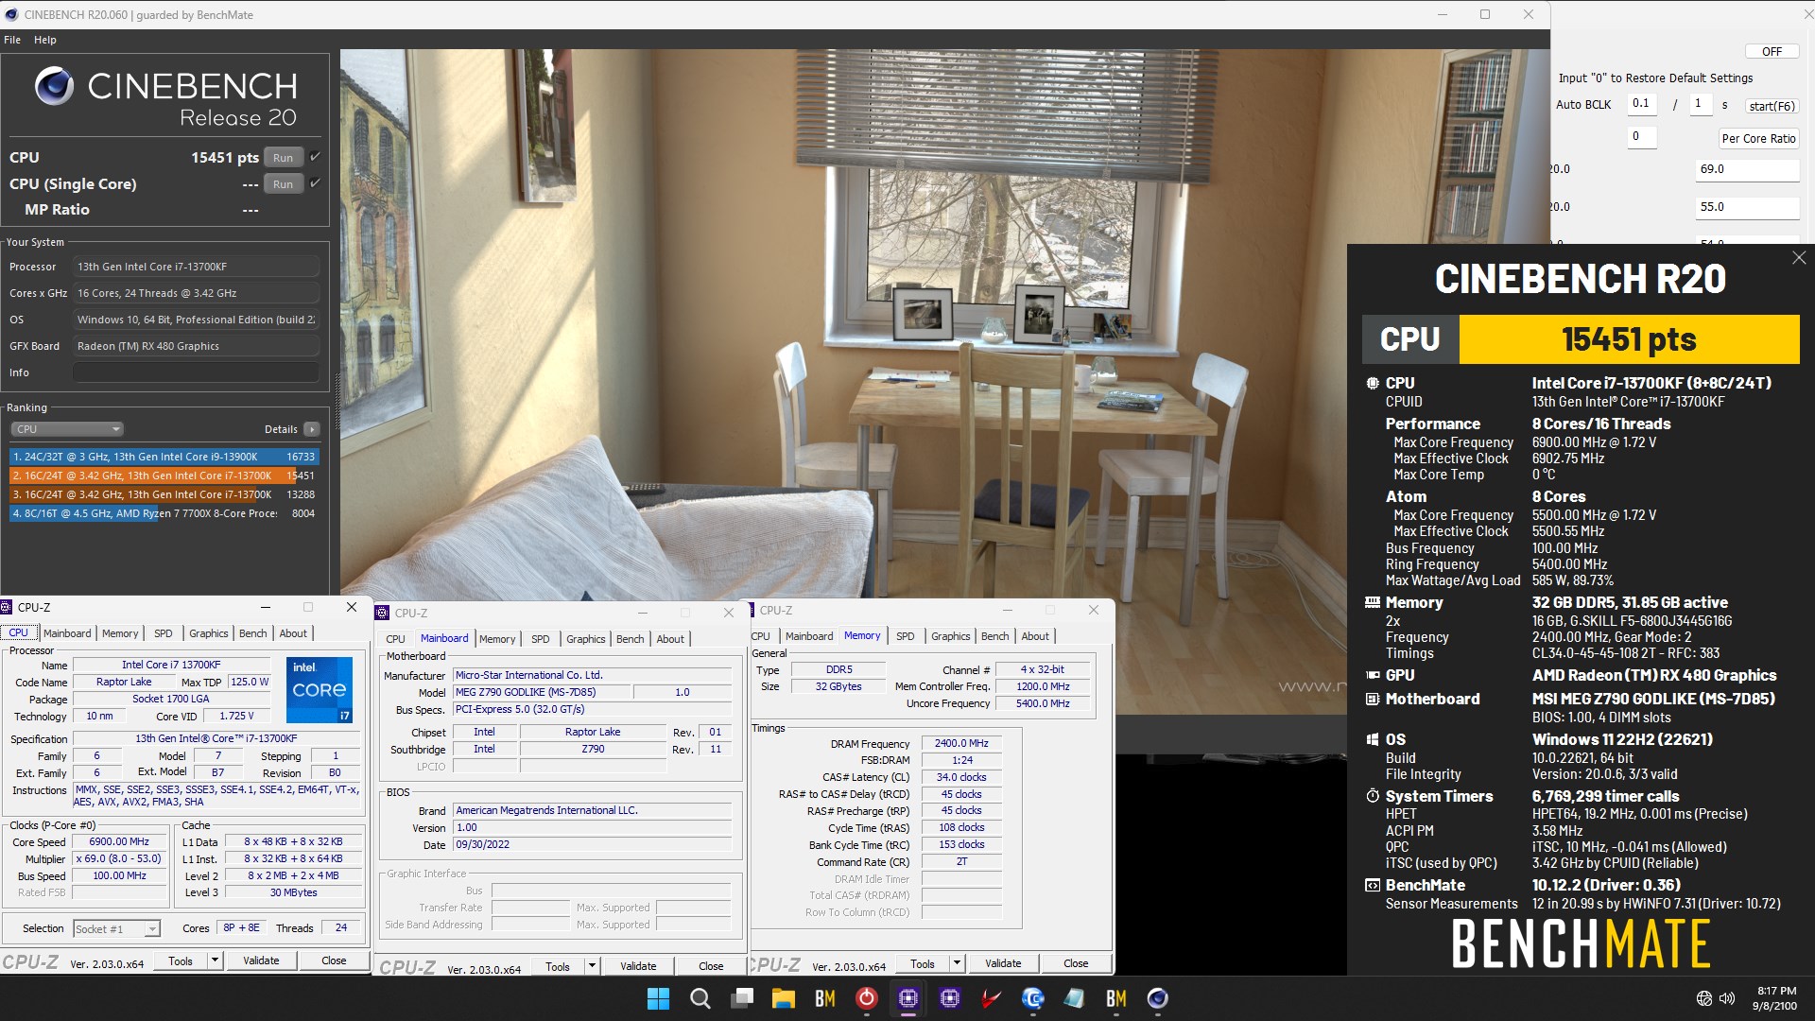1815x1021 pixels.
Task: Click the 55.0 ratio input field
Action: [x=1747, y=207]
